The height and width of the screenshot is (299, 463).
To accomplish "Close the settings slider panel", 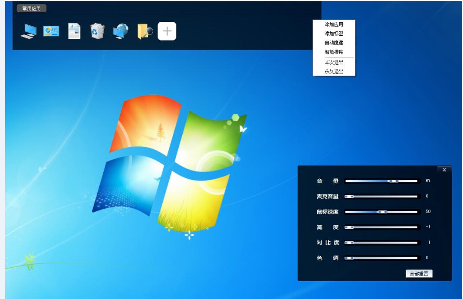I will [x=444, y=170].
